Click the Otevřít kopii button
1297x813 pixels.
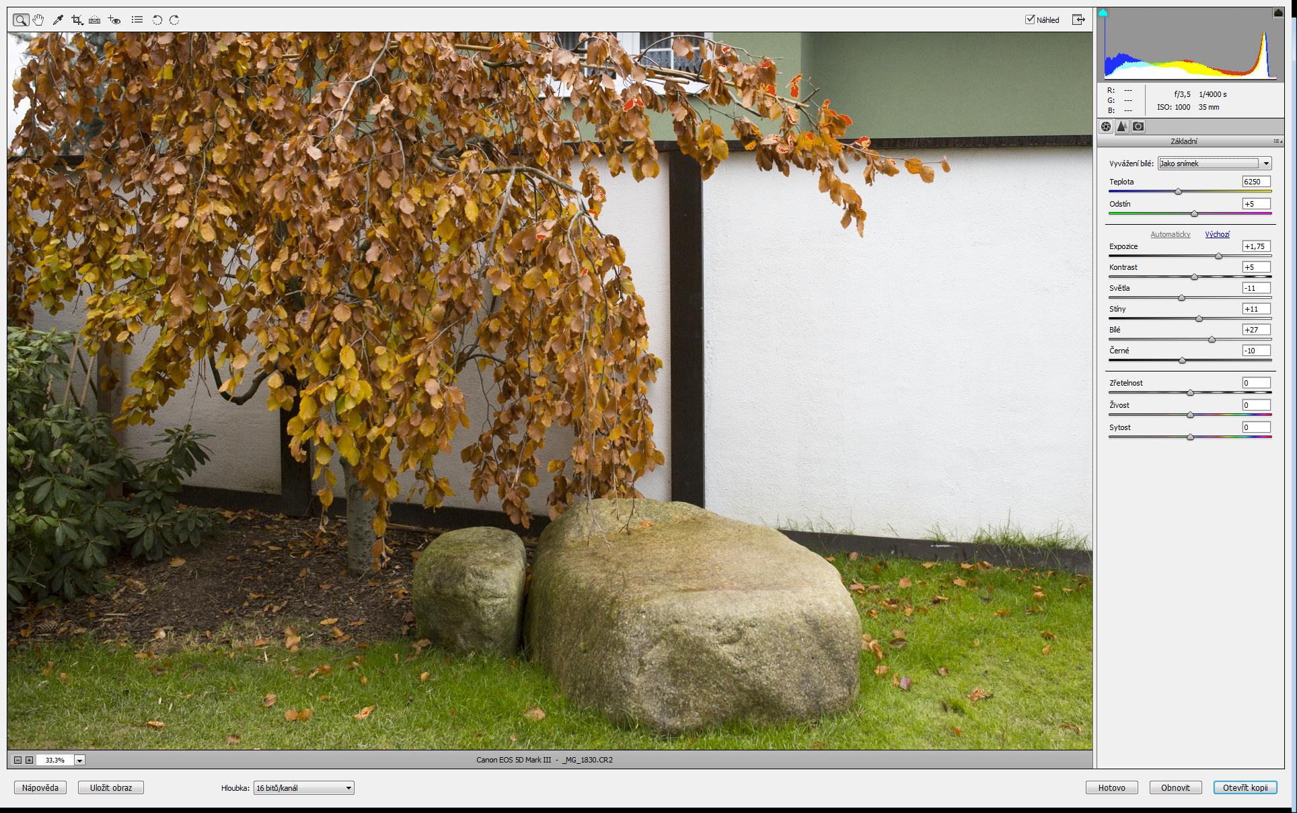1245,787
